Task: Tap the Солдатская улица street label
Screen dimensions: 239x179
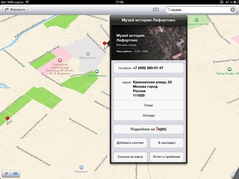Action: [52, 80]
